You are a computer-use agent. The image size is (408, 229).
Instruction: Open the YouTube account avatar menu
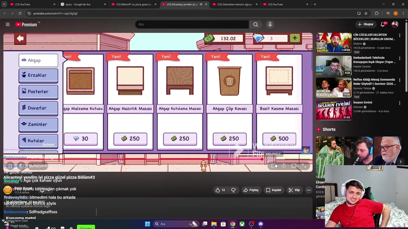[x=395, y=24]
